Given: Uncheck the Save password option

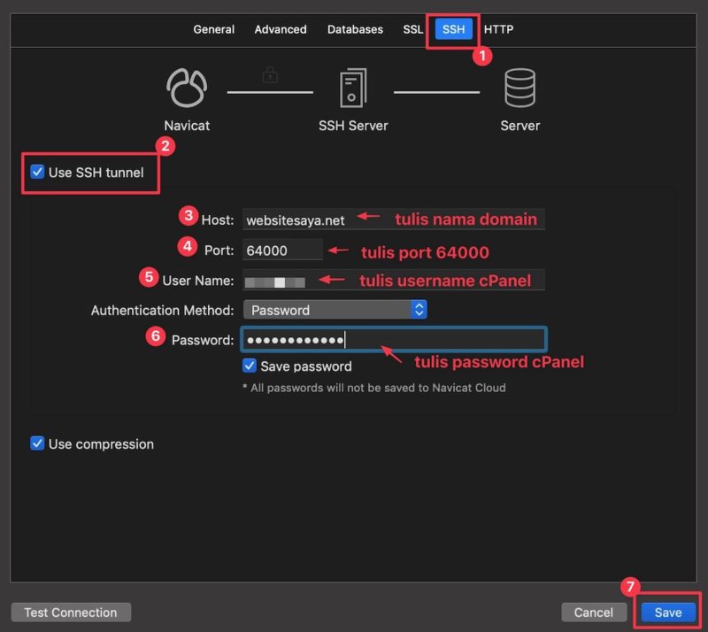Looking at the screenshot, I should 249,366.
